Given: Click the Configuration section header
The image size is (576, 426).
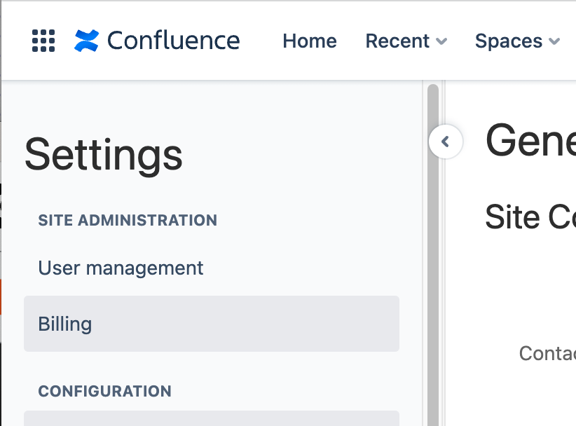Looking at the screenshot, I should tap(104, 391).
